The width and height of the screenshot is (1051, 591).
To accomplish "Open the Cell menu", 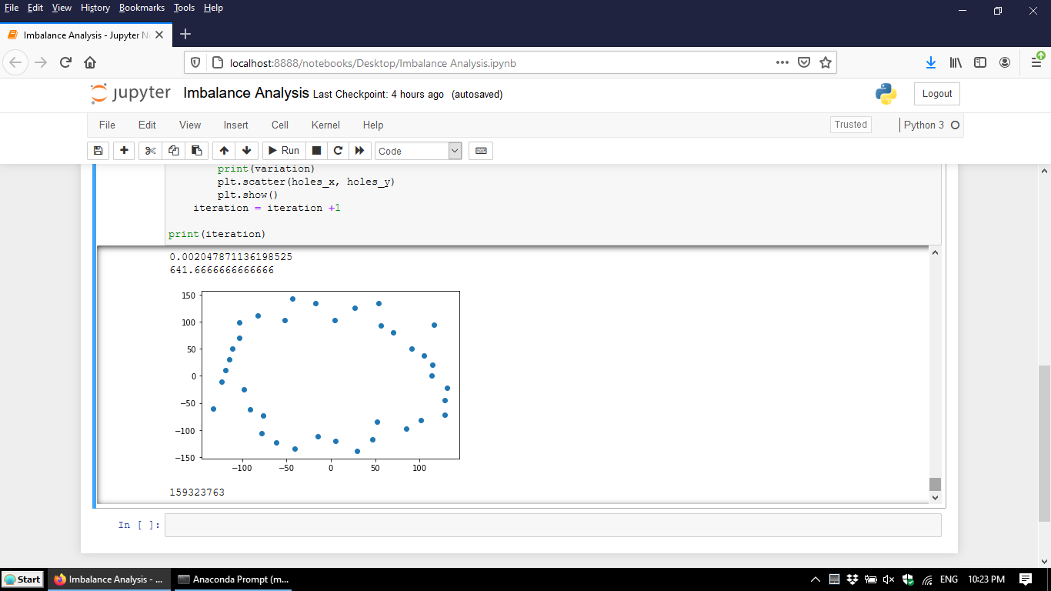I will coord(280,125).
